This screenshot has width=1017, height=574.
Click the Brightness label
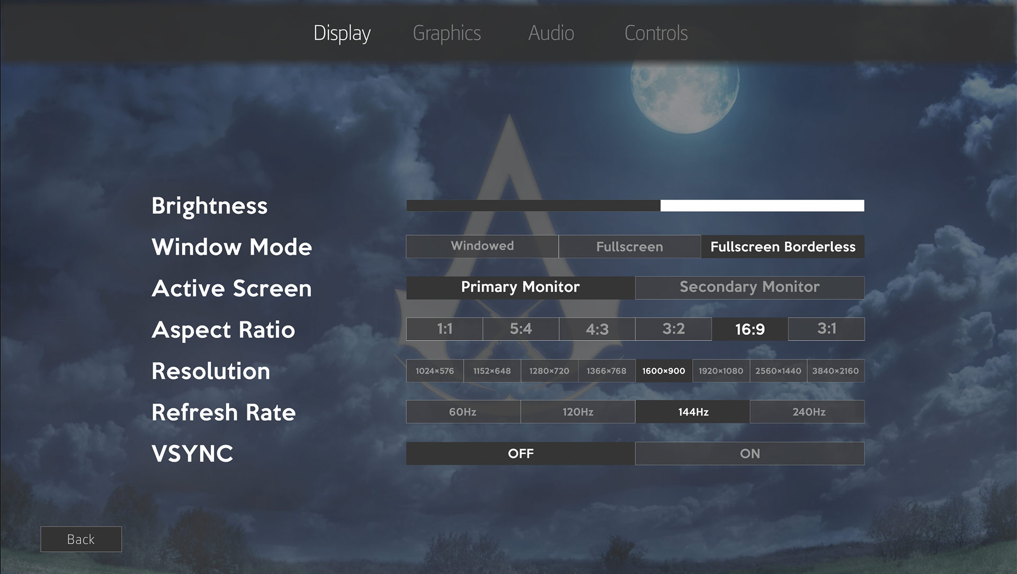pyautogui.click(x=209, y=205)
